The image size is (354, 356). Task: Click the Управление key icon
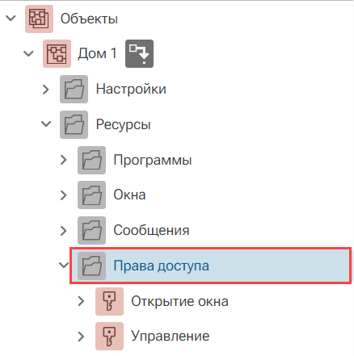coord(109,337)
